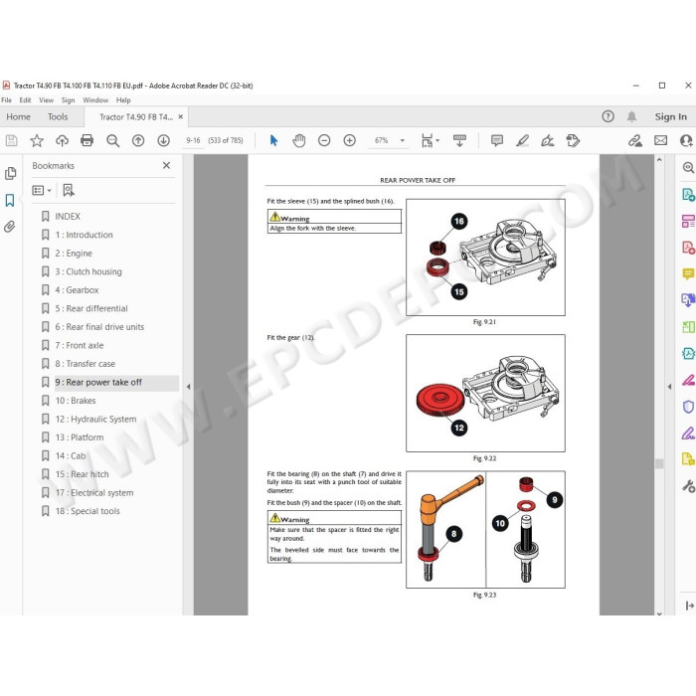The image size is (696, 696).
Task: Zoom out with minus icon
Action: coord(324,141)
